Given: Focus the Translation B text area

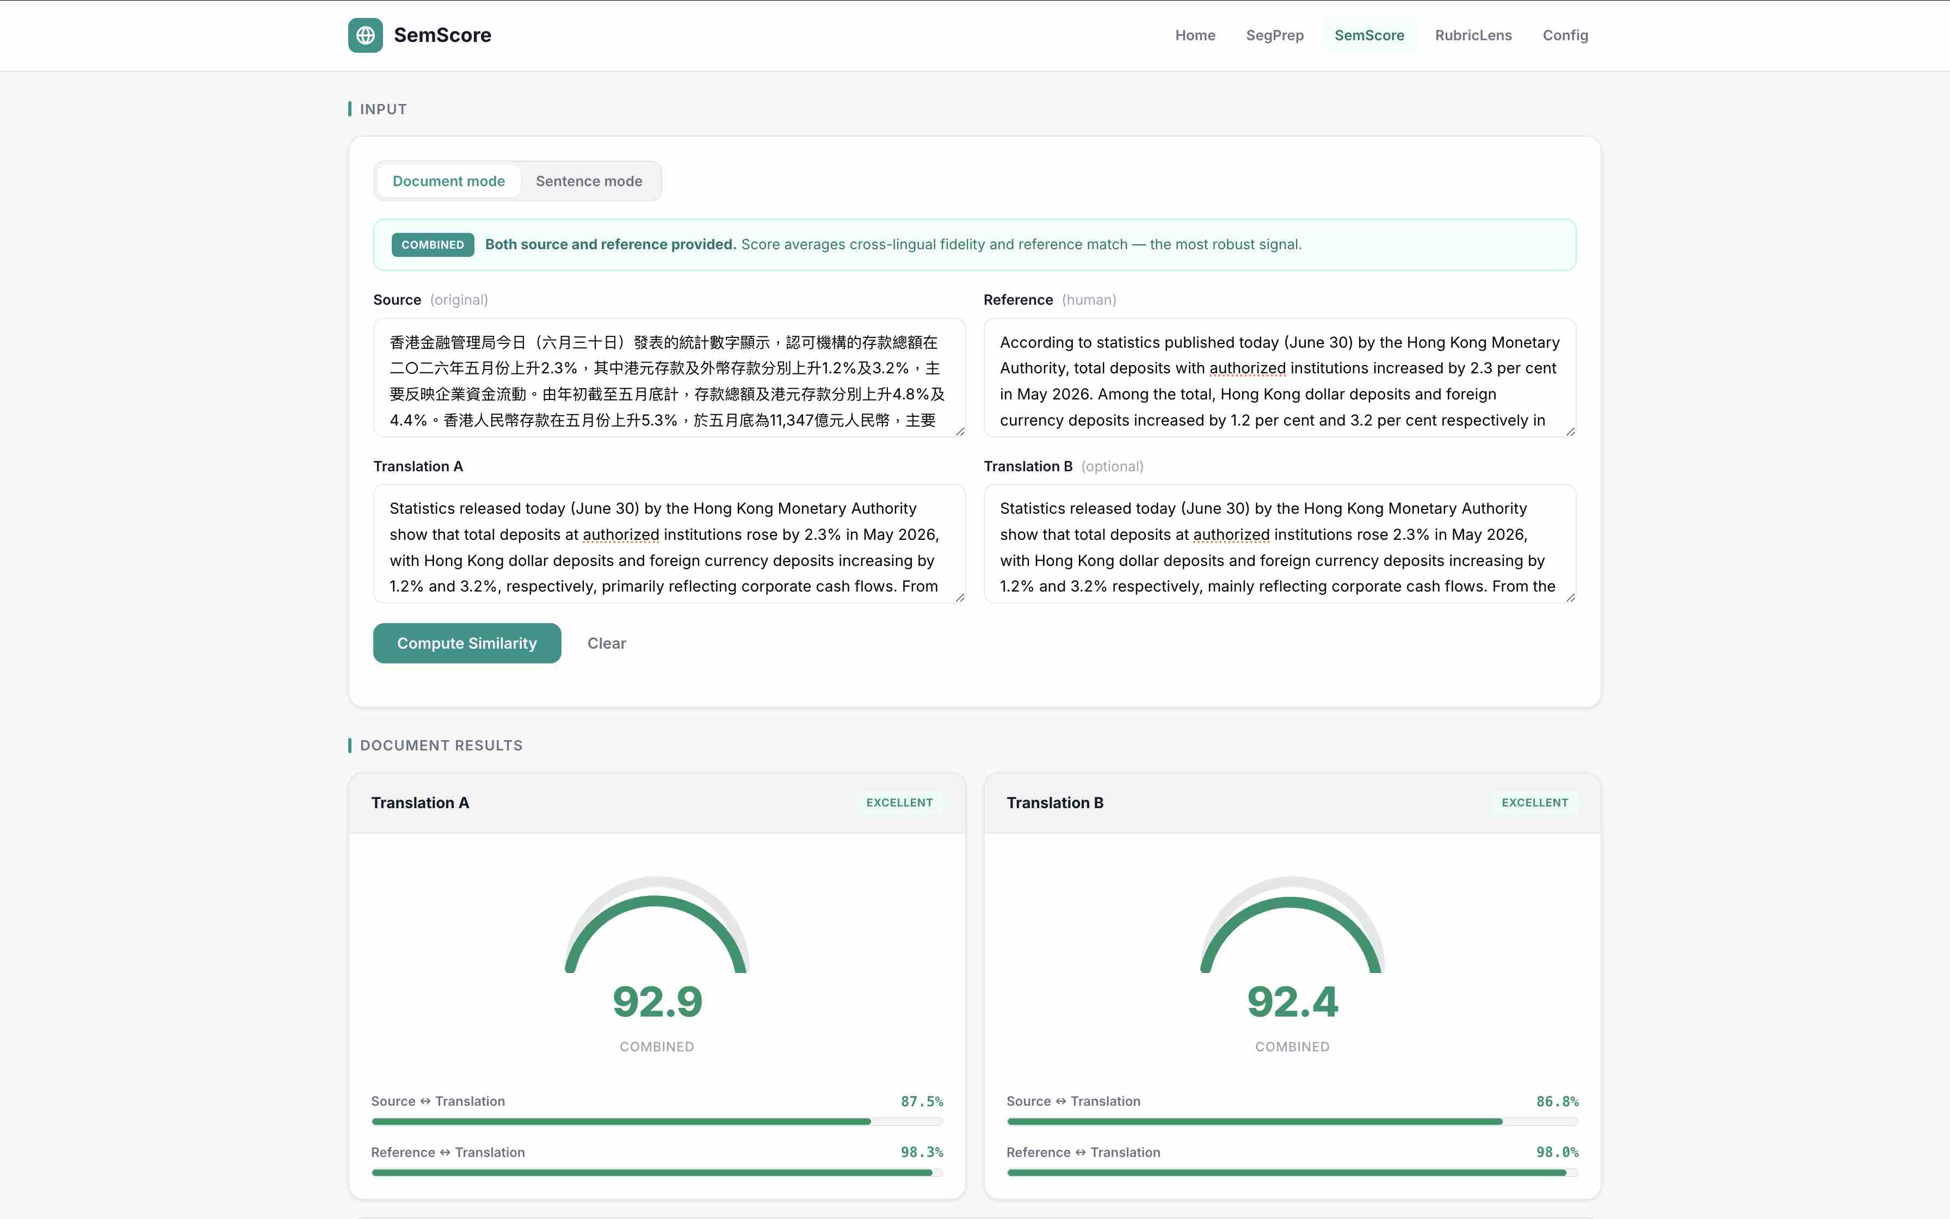Looking at the screenshot, I should [x=1280, y=544].
